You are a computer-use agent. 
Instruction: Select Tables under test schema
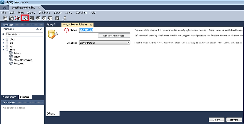17,53
